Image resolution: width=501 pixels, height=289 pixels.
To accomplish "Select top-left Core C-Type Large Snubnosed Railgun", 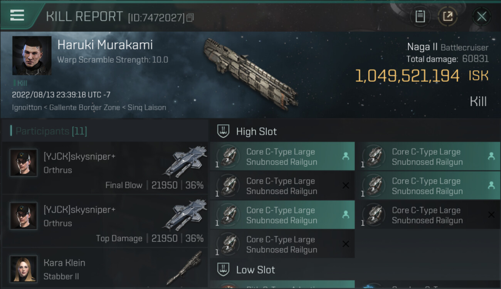I will click(281, 157).
